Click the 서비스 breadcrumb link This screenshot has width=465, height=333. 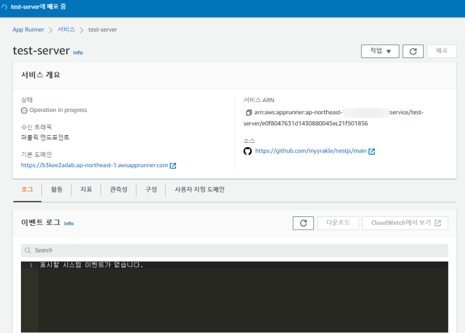(x=66, y=30)
